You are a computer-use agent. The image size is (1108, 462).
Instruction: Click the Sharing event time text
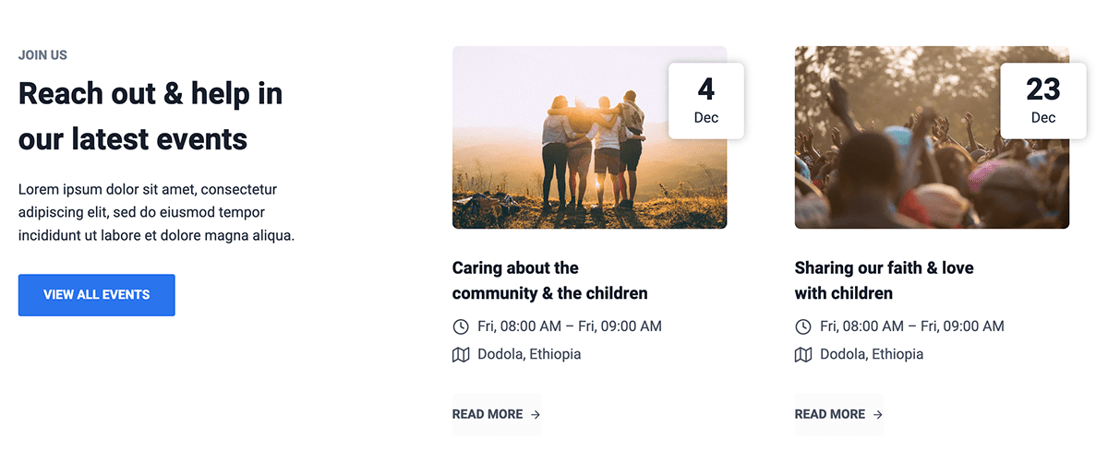pyautogui.click(x=912, y=326)
